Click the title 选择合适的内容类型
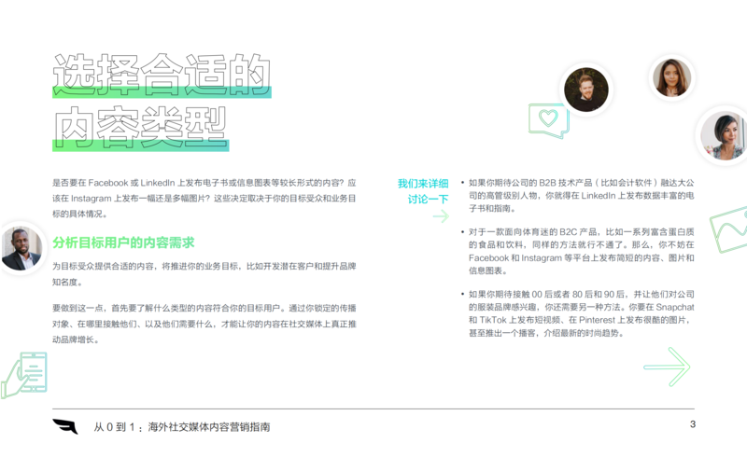The width and height of the screenshot is (747, 471). pos(159,103)
